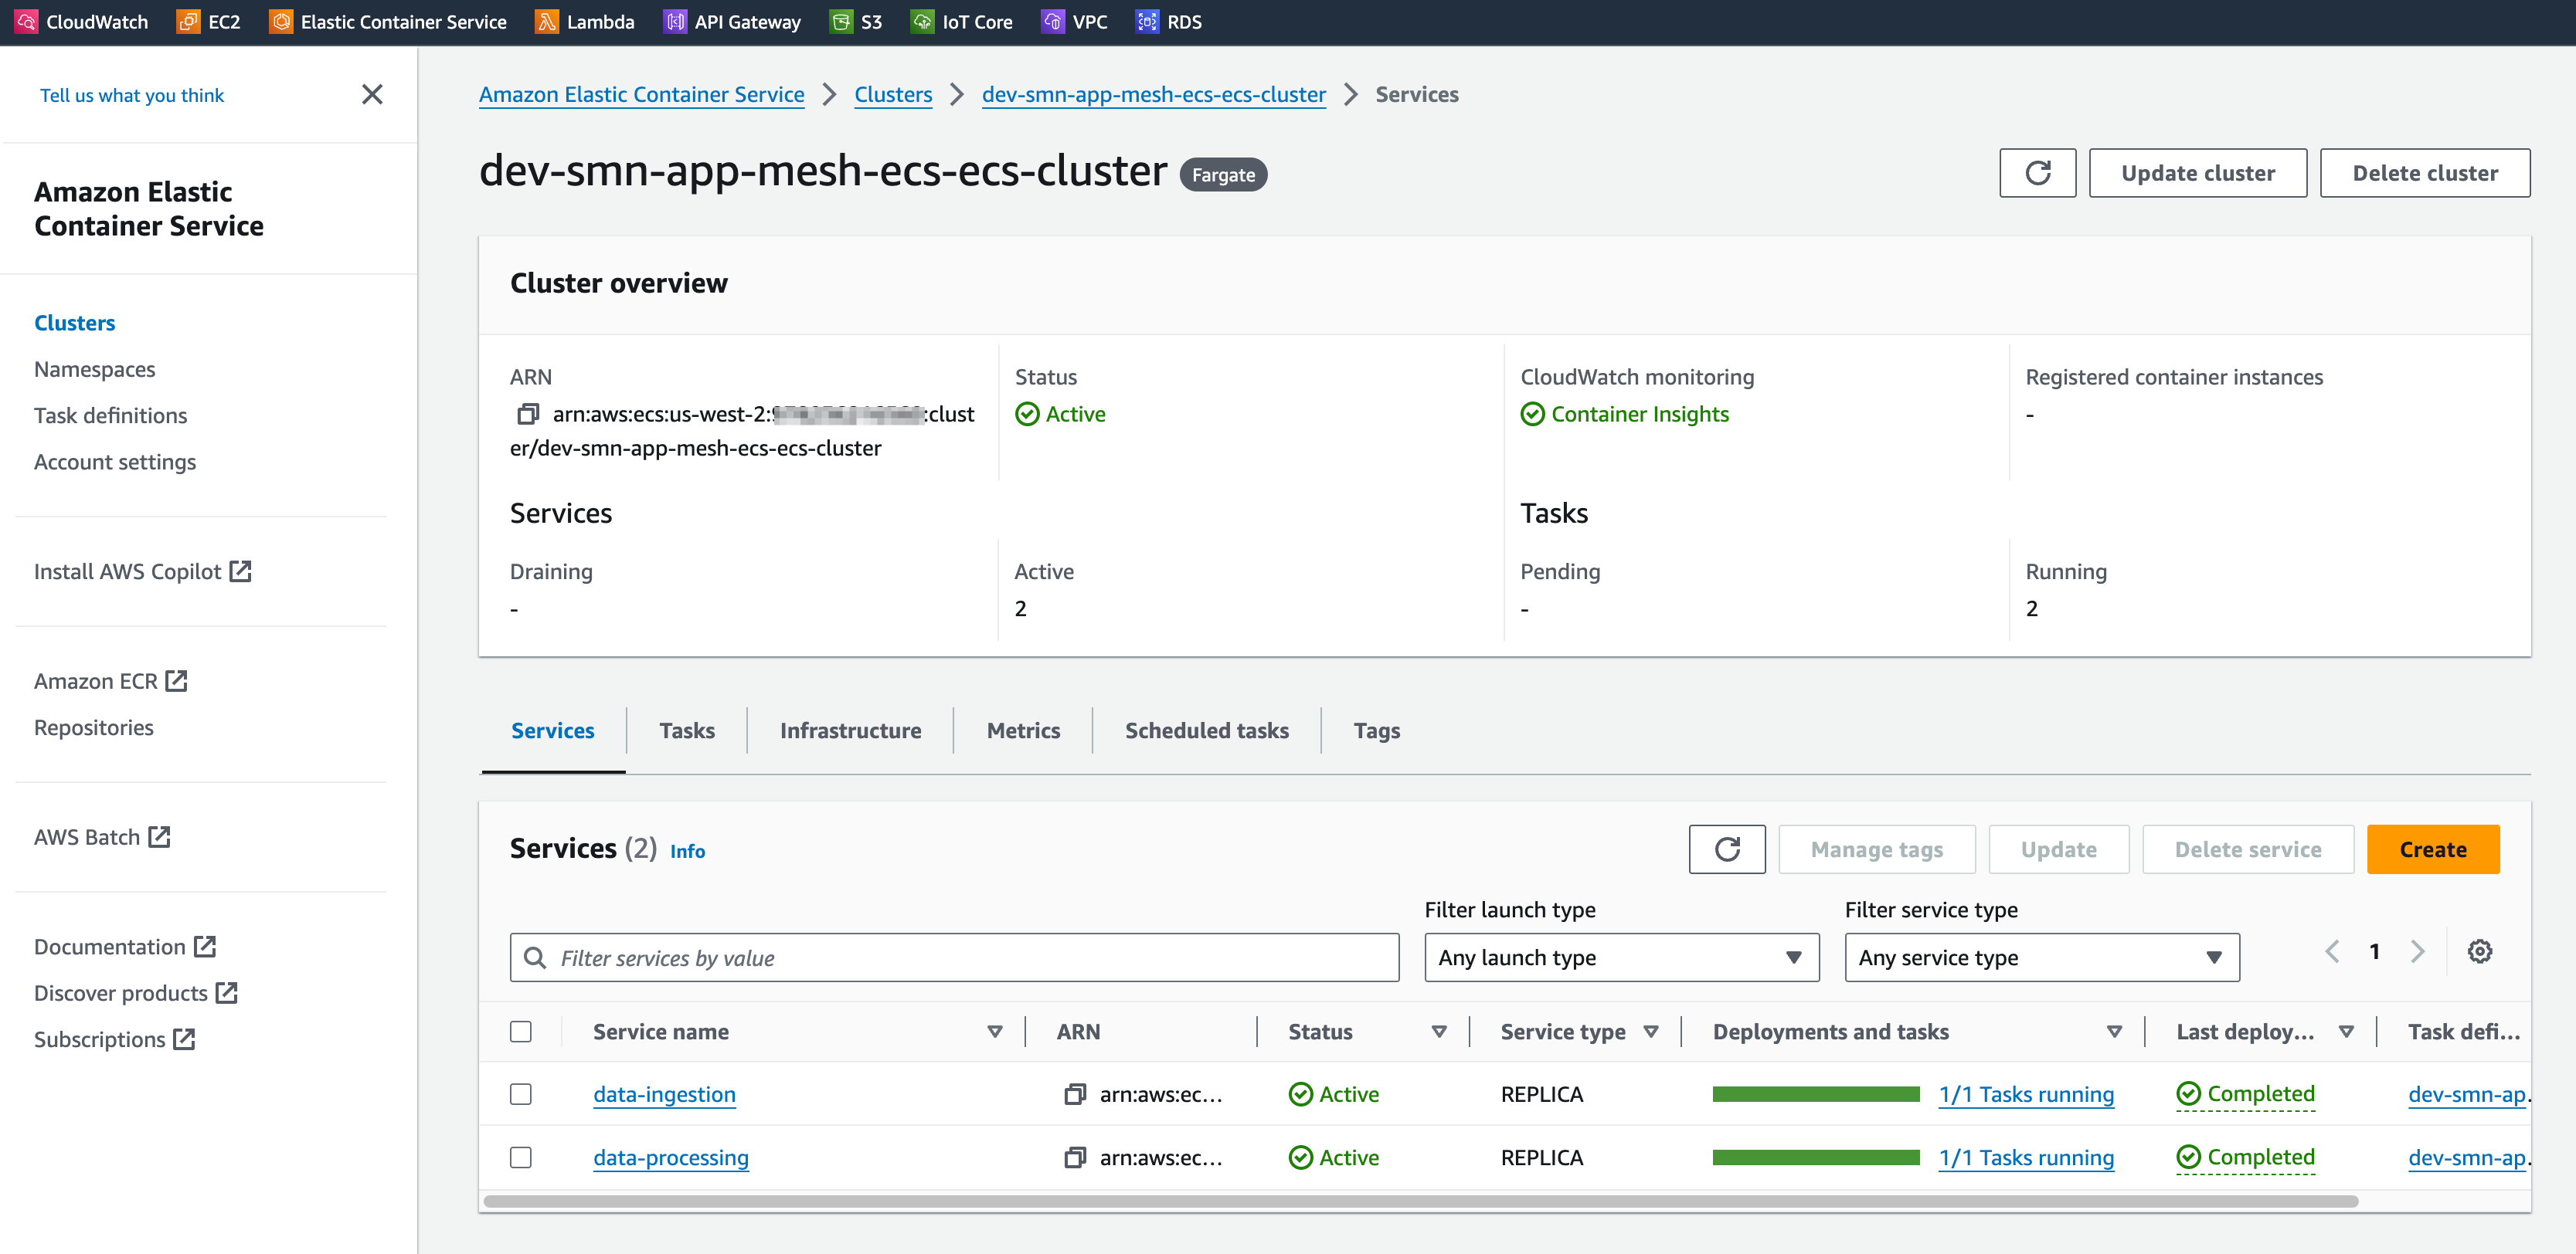Open Amazon Elastic Container Service breadcrumb

pos(641,94)
